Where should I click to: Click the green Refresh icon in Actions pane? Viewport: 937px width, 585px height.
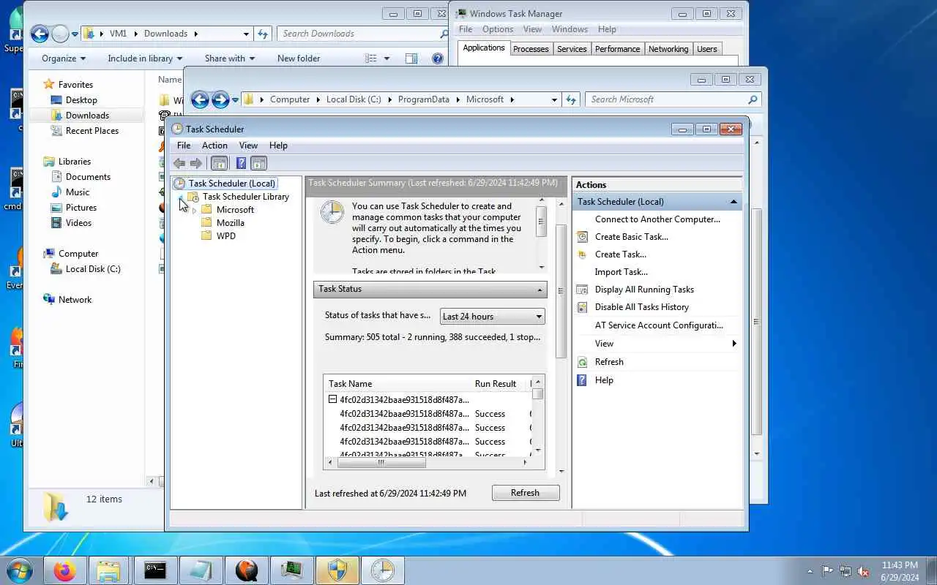[x=583, y=362]
